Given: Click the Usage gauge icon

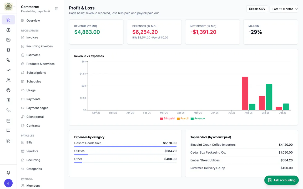Looking at the screenshot, I should tap(23, 90).
